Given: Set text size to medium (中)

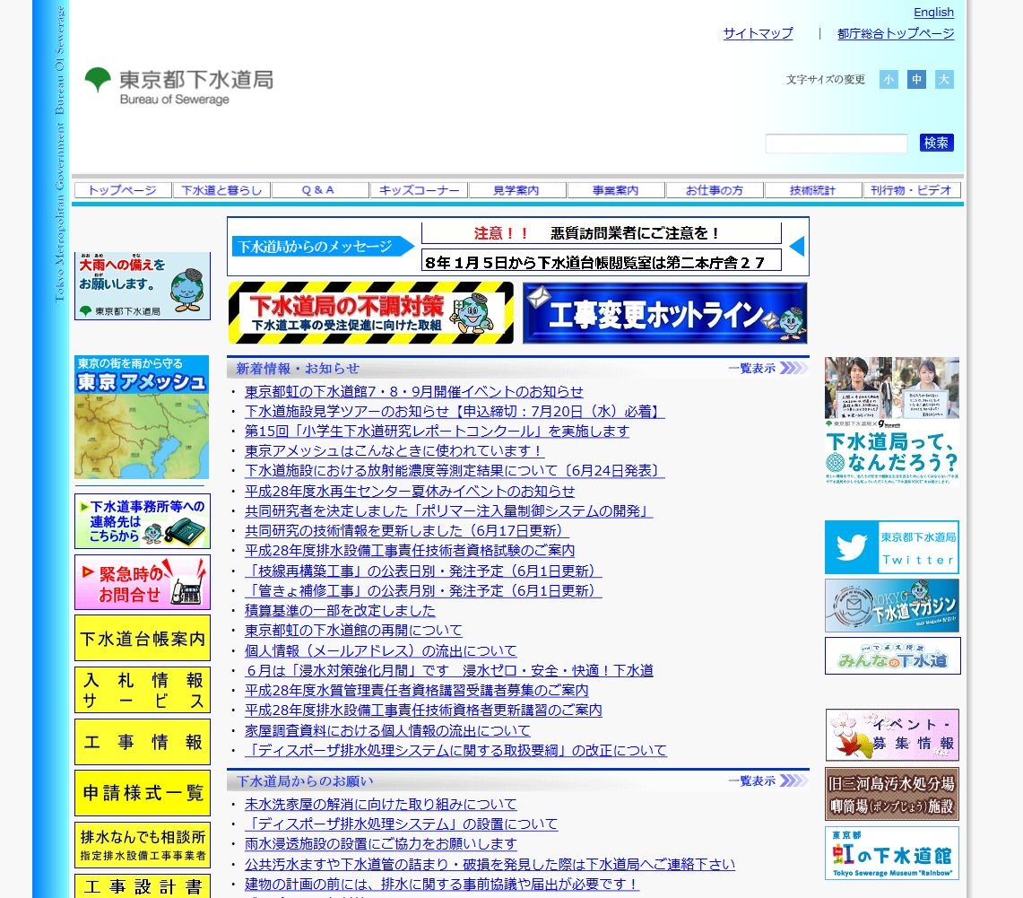Looking at the screenshot, I should [916, 80].
